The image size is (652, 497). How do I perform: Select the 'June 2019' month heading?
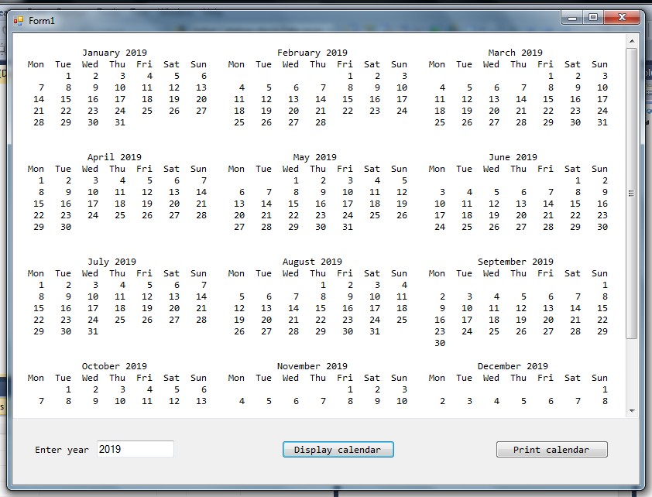[513, 157]
